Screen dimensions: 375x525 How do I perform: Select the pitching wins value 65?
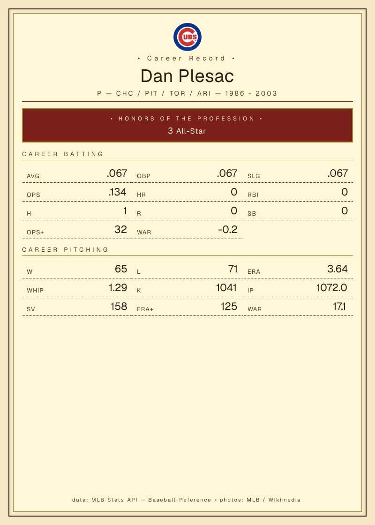pos(121,269)
